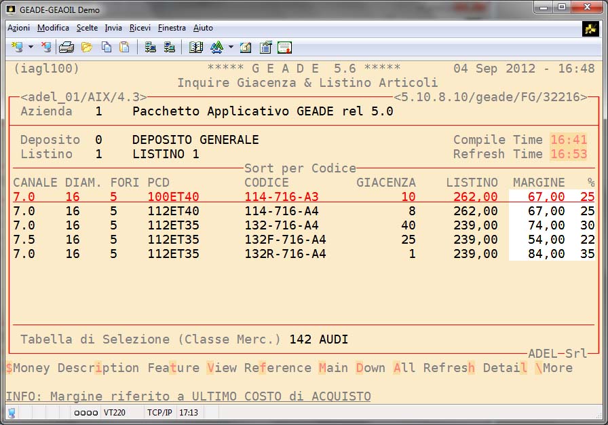The image size is (608, 425).
Task: Click the printer icon in toolbar
Action: (66, 48)
